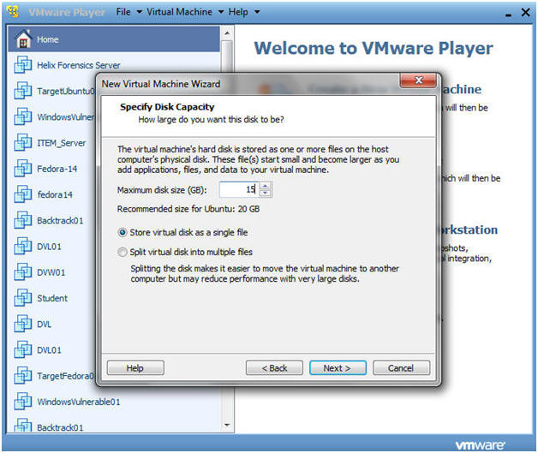The image size is (538, 453).
Task: Click the Home house icon in sidebar
Action: click(x=24, y=39)
